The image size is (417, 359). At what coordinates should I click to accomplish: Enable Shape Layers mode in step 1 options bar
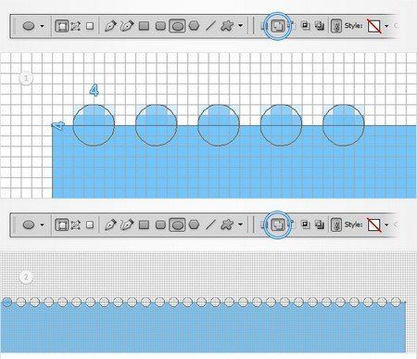click(x=61, y=26)
